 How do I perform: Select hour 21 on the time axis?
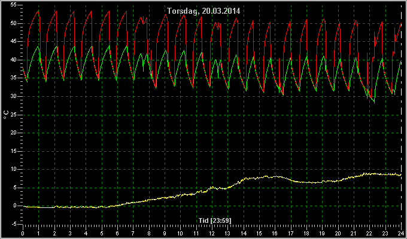tap(354, 232)
